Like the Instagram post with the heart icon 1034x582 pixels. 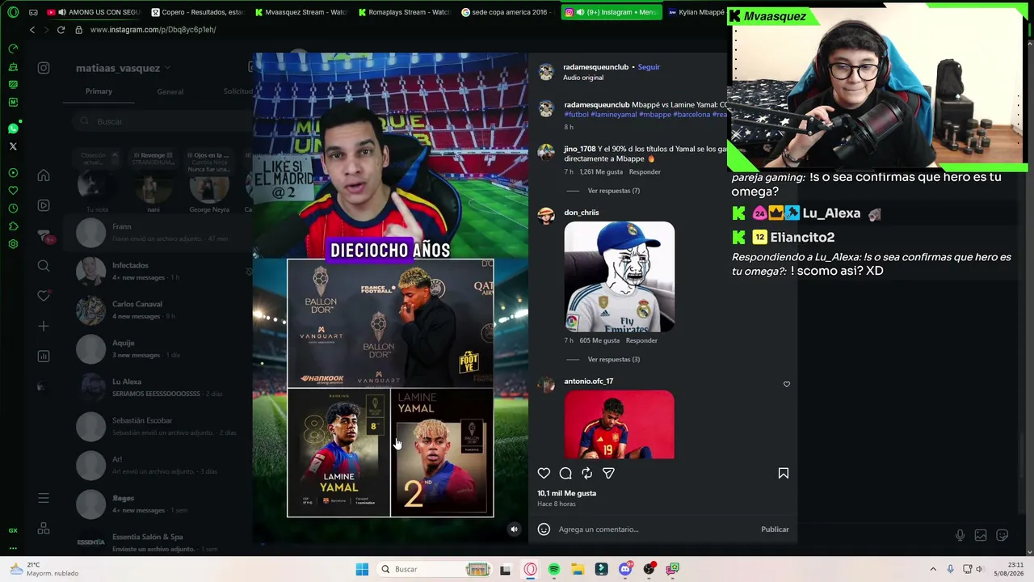coord(544,474)
